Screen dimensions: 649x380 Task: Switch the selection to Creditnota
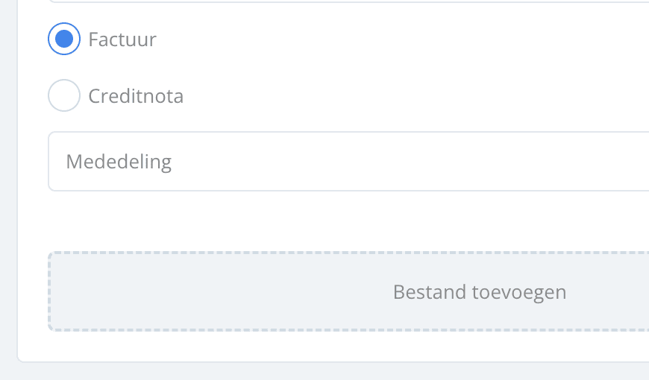coord(64,95)
